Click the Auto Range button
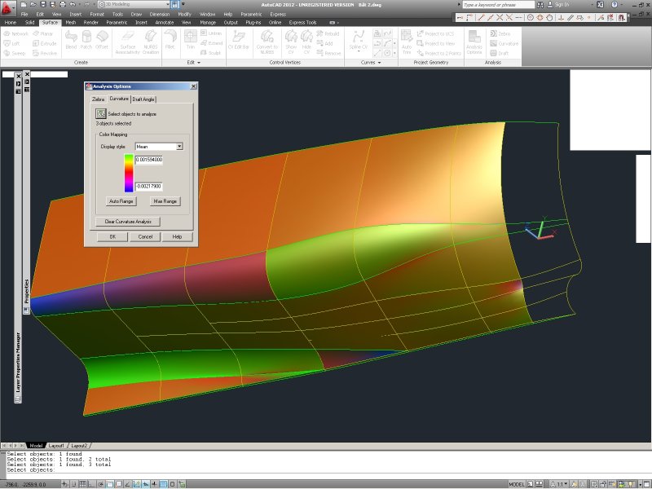 pos(121,200)
